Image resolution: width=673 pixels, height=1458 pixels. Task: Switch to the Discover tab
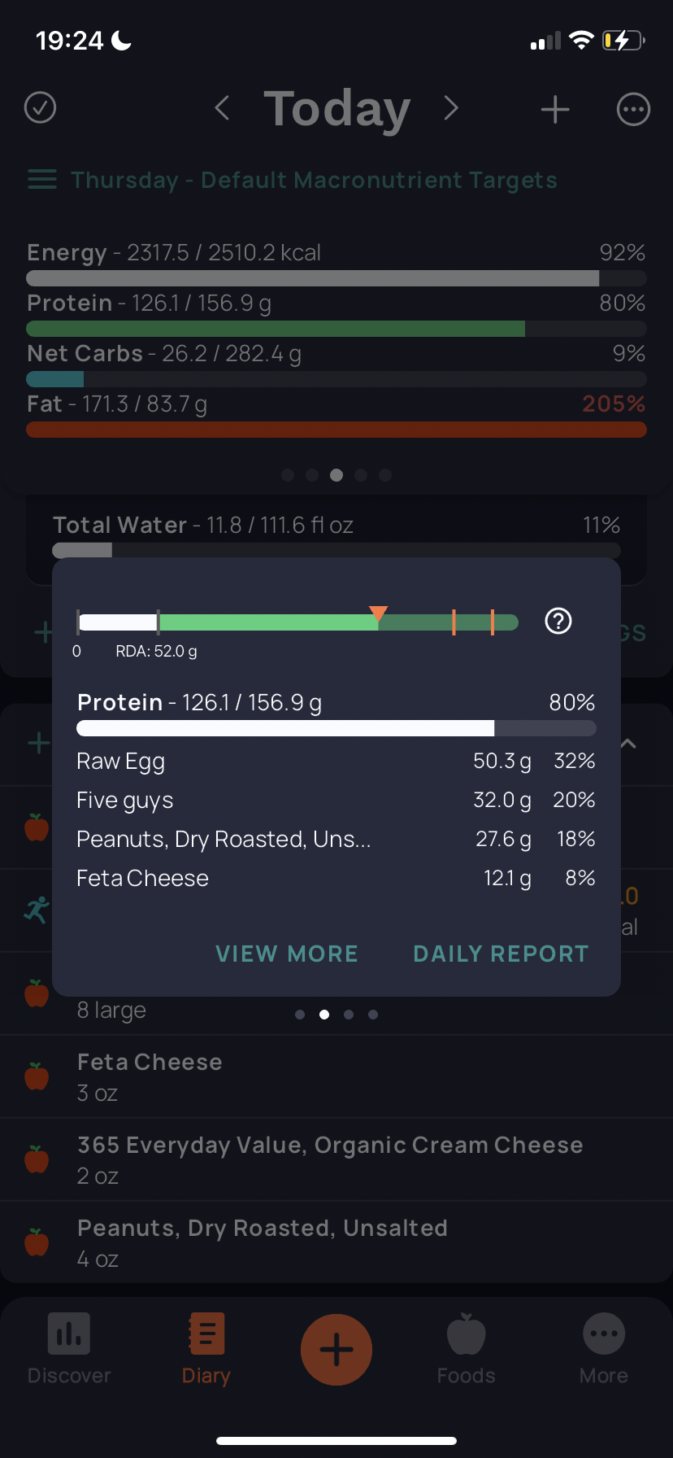tap(69, 1349)
